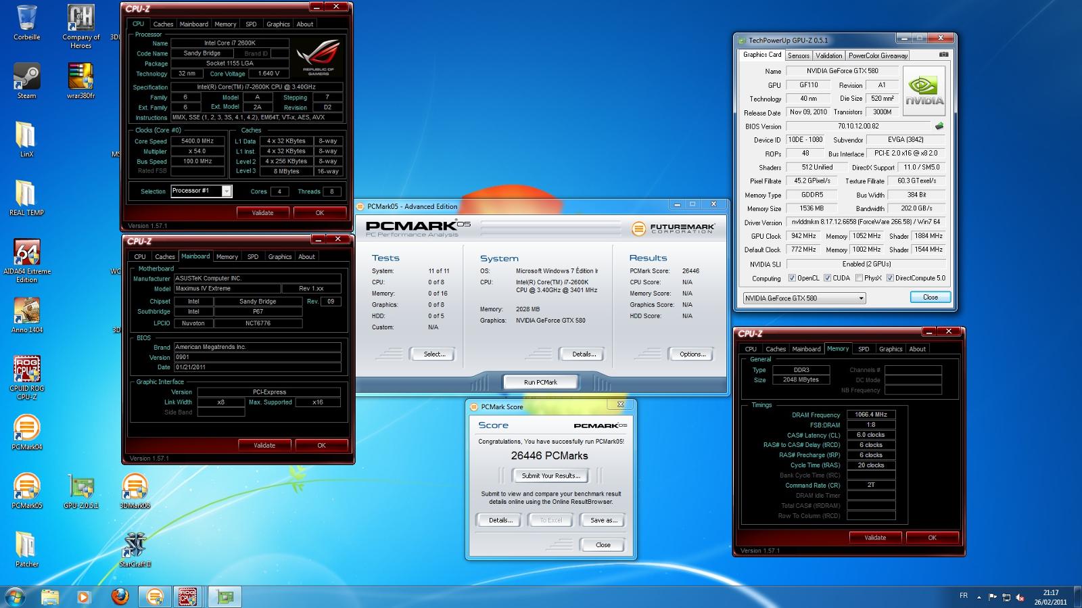1082x608 pixels.
Task: Click Run PCMark button
Action: click(x=540, y=382)
